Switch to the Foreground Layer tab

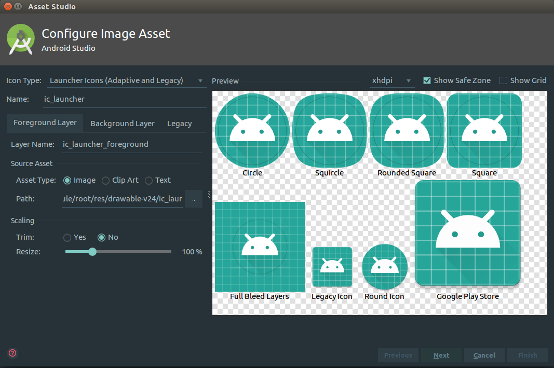tap(45, 122)
